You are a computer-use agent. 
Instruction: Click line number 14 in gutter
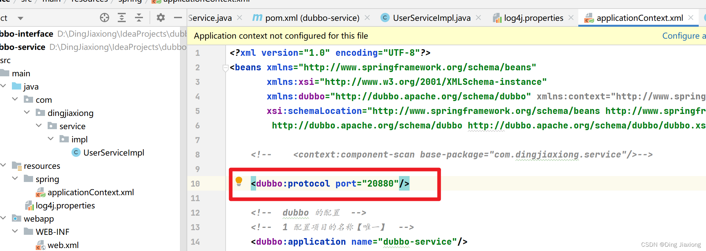pos(195,242)
